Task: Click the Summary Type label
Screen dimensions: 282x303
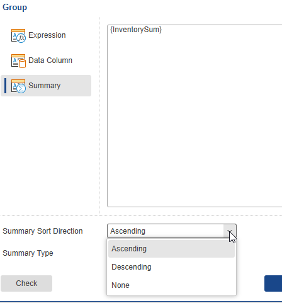Action: pos(28,253)
